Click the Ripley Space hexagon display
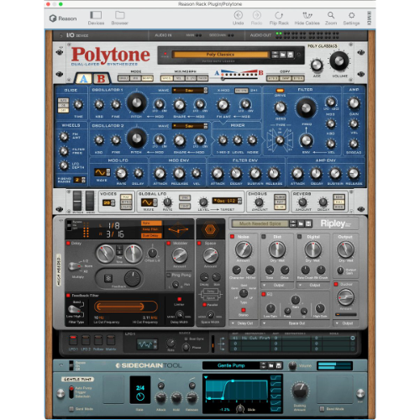 point(210,229)
